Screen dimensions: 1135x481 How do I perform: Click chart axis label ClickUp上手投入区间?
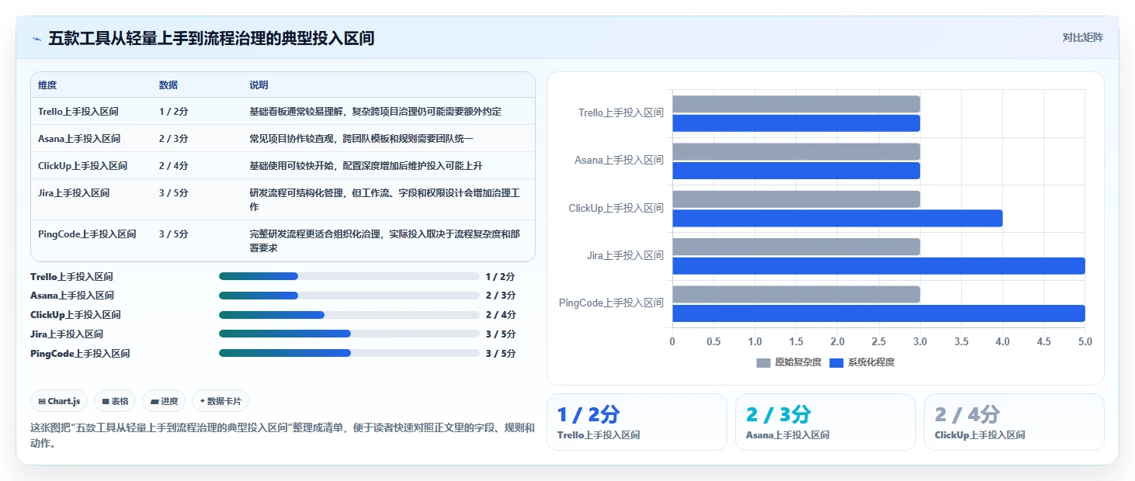(x=616, y=208)
